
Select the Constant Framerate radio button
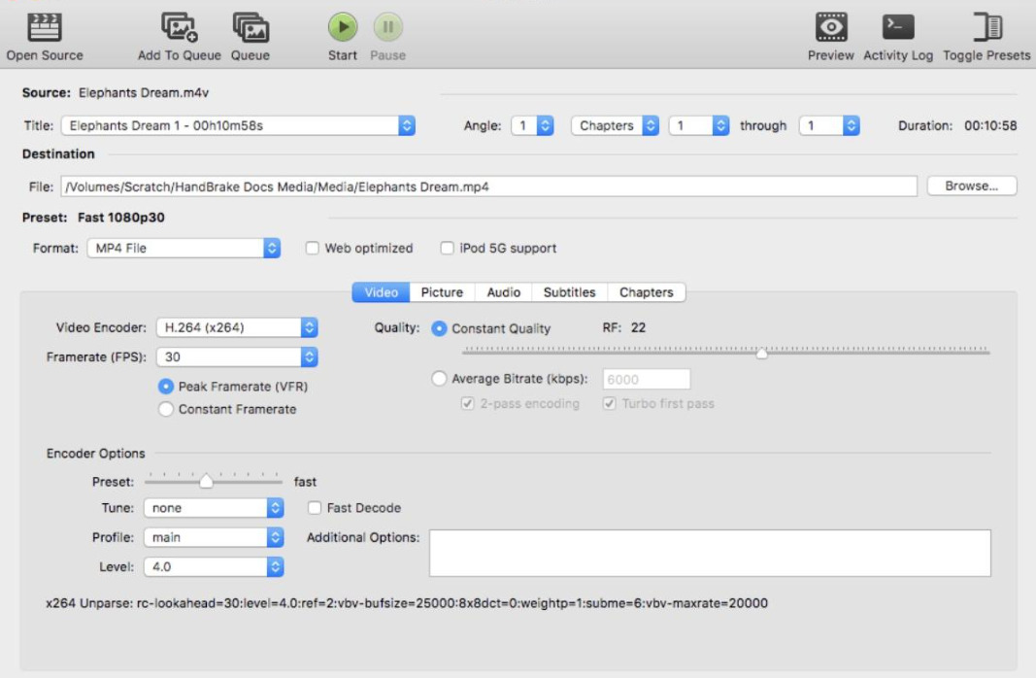pos(166,409)
